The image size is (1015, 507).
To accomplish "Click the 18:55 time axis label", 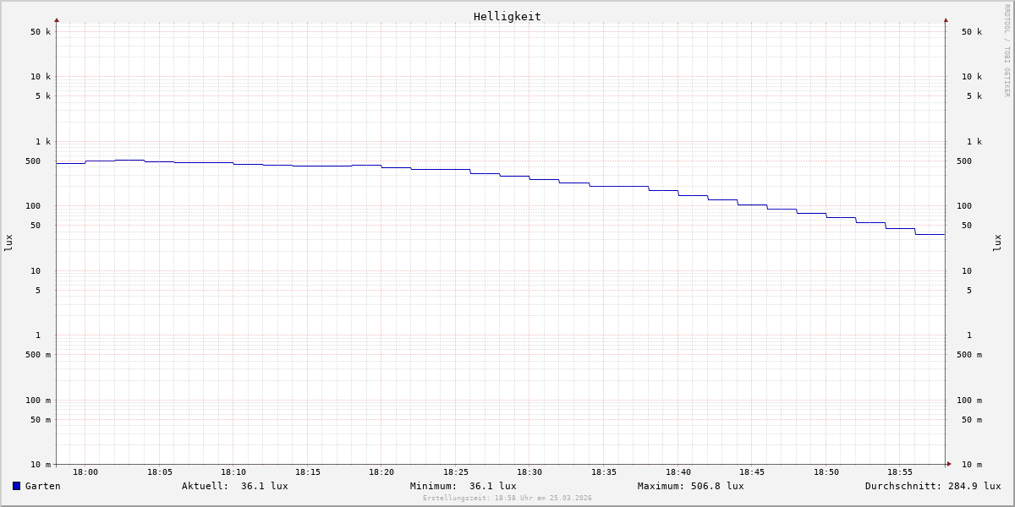I will coord(900,472).
